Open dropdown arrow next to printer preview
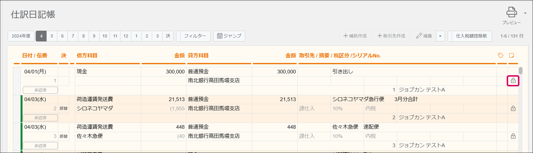533x153 pixels. 525,13
